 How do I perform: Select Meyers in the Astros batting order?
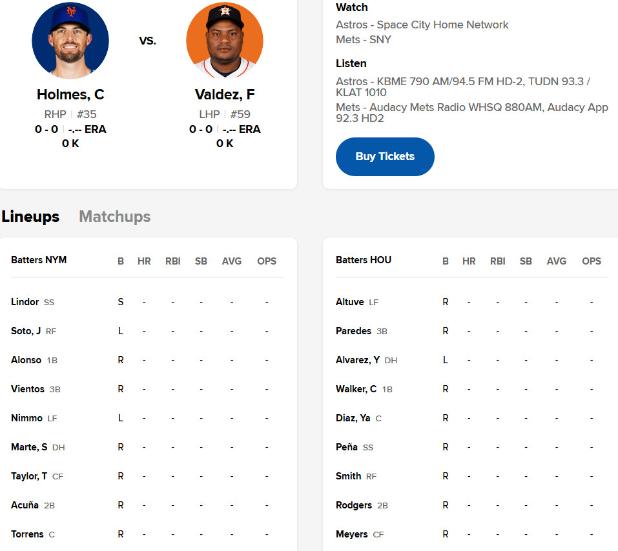click(351, 534)
